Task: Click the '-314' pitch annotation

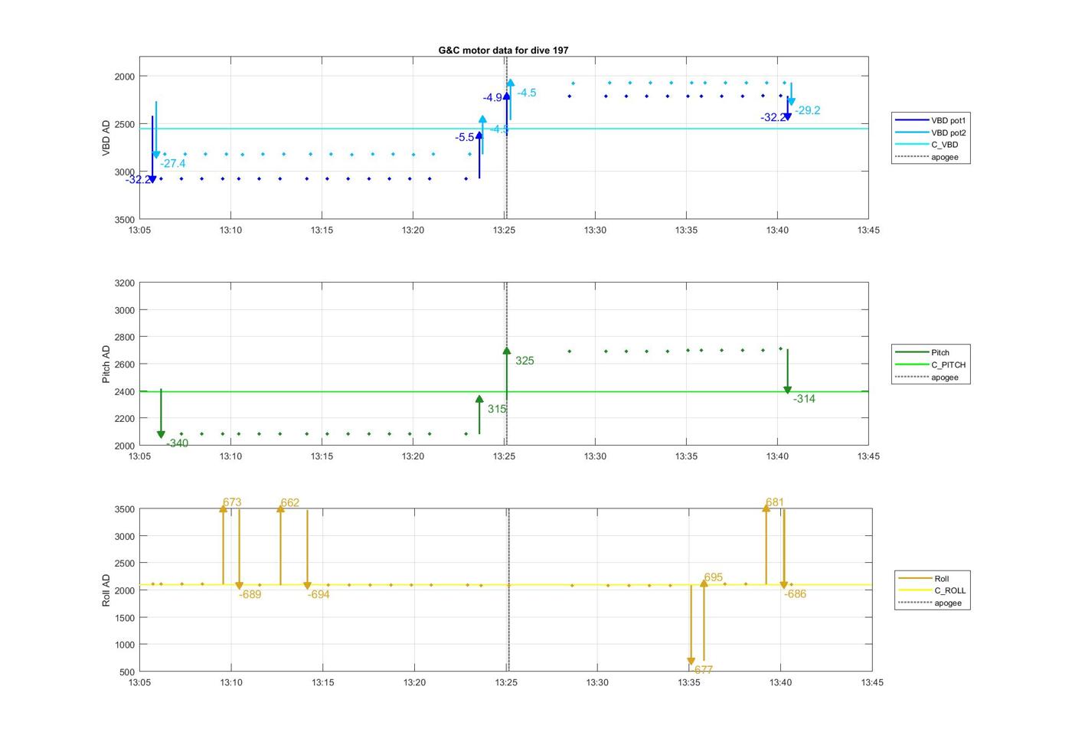Action: (804, 399)
